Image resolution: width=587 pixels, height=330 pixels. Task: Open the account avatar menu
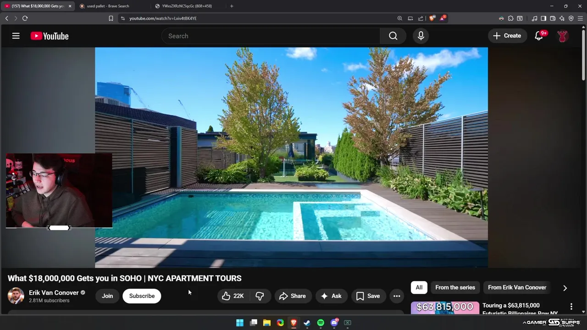tap(563, 36)
